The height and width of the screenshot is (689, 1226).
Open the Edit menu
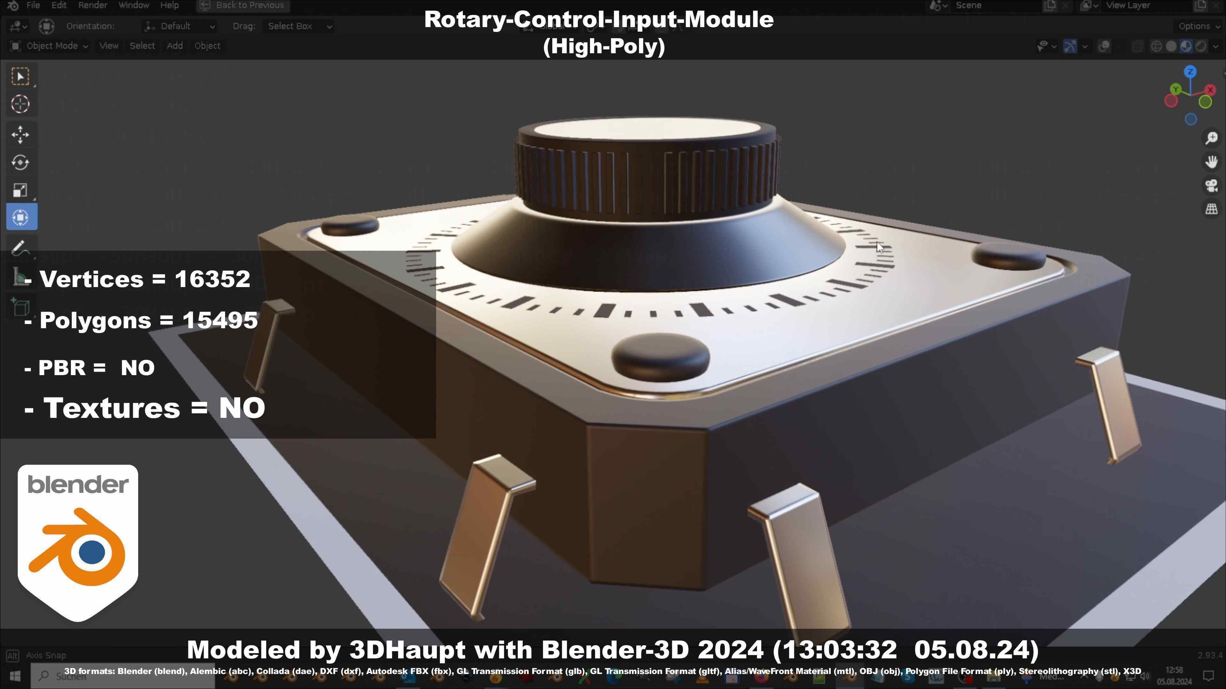[x=58, y=5]
